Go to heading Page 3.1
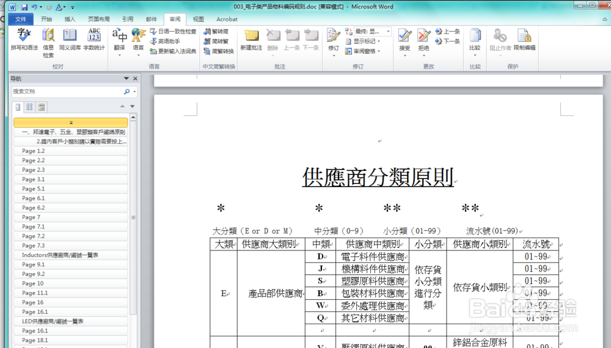Viewport: 611px width, 348px height. point(70,179)
